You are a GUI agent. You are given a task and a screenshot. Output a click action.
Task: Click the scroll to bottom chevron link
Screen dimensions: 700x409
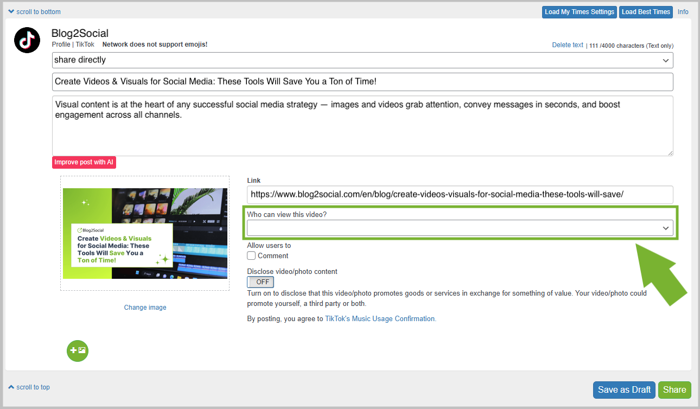[34, 12]
